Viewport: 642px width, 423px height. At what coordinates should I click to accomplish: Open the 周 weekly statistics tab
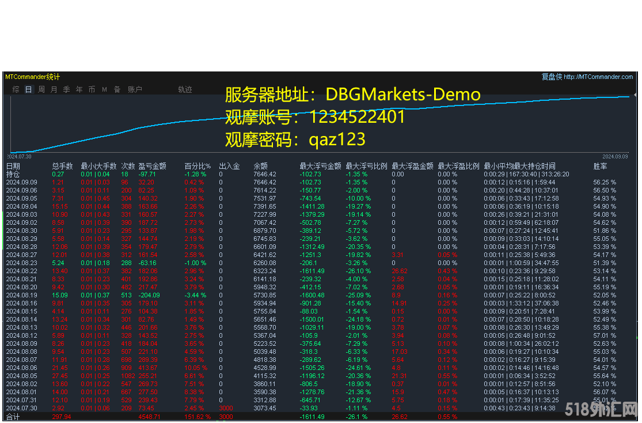[x=41, y=89]
